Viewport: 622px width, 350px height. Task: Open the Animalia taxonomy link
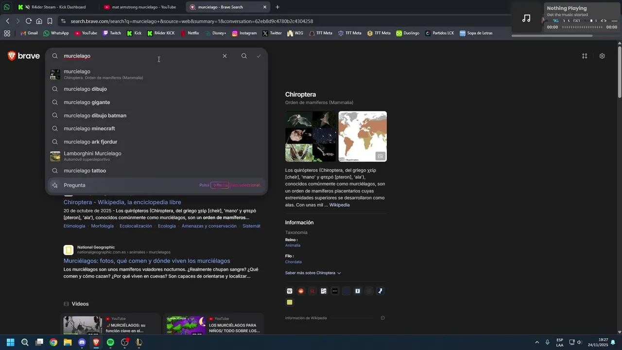(x=293, y=245)
